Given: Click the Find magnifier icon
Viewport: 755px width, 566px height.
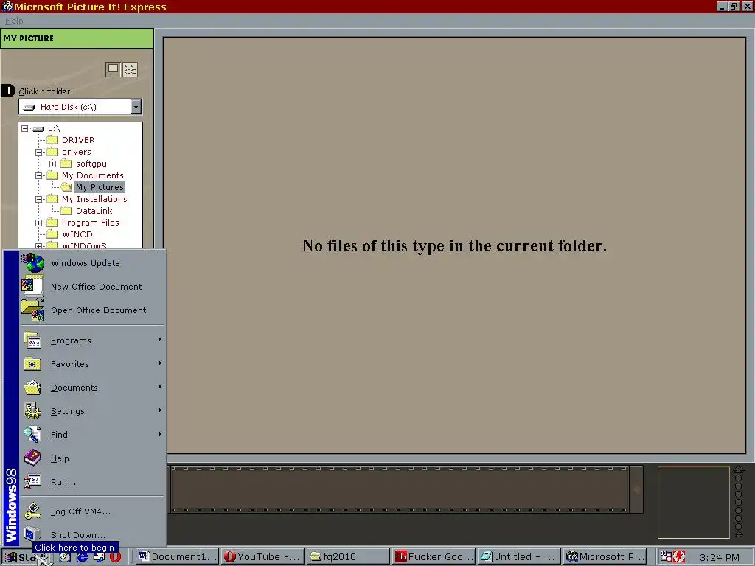Looking at the screenshot, I should click(32, 435).
